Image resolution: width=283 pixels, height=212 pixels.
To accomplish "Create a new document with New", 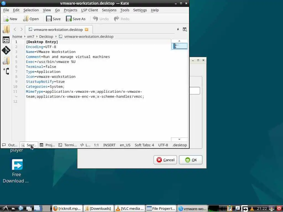I will tap(10, 19).
